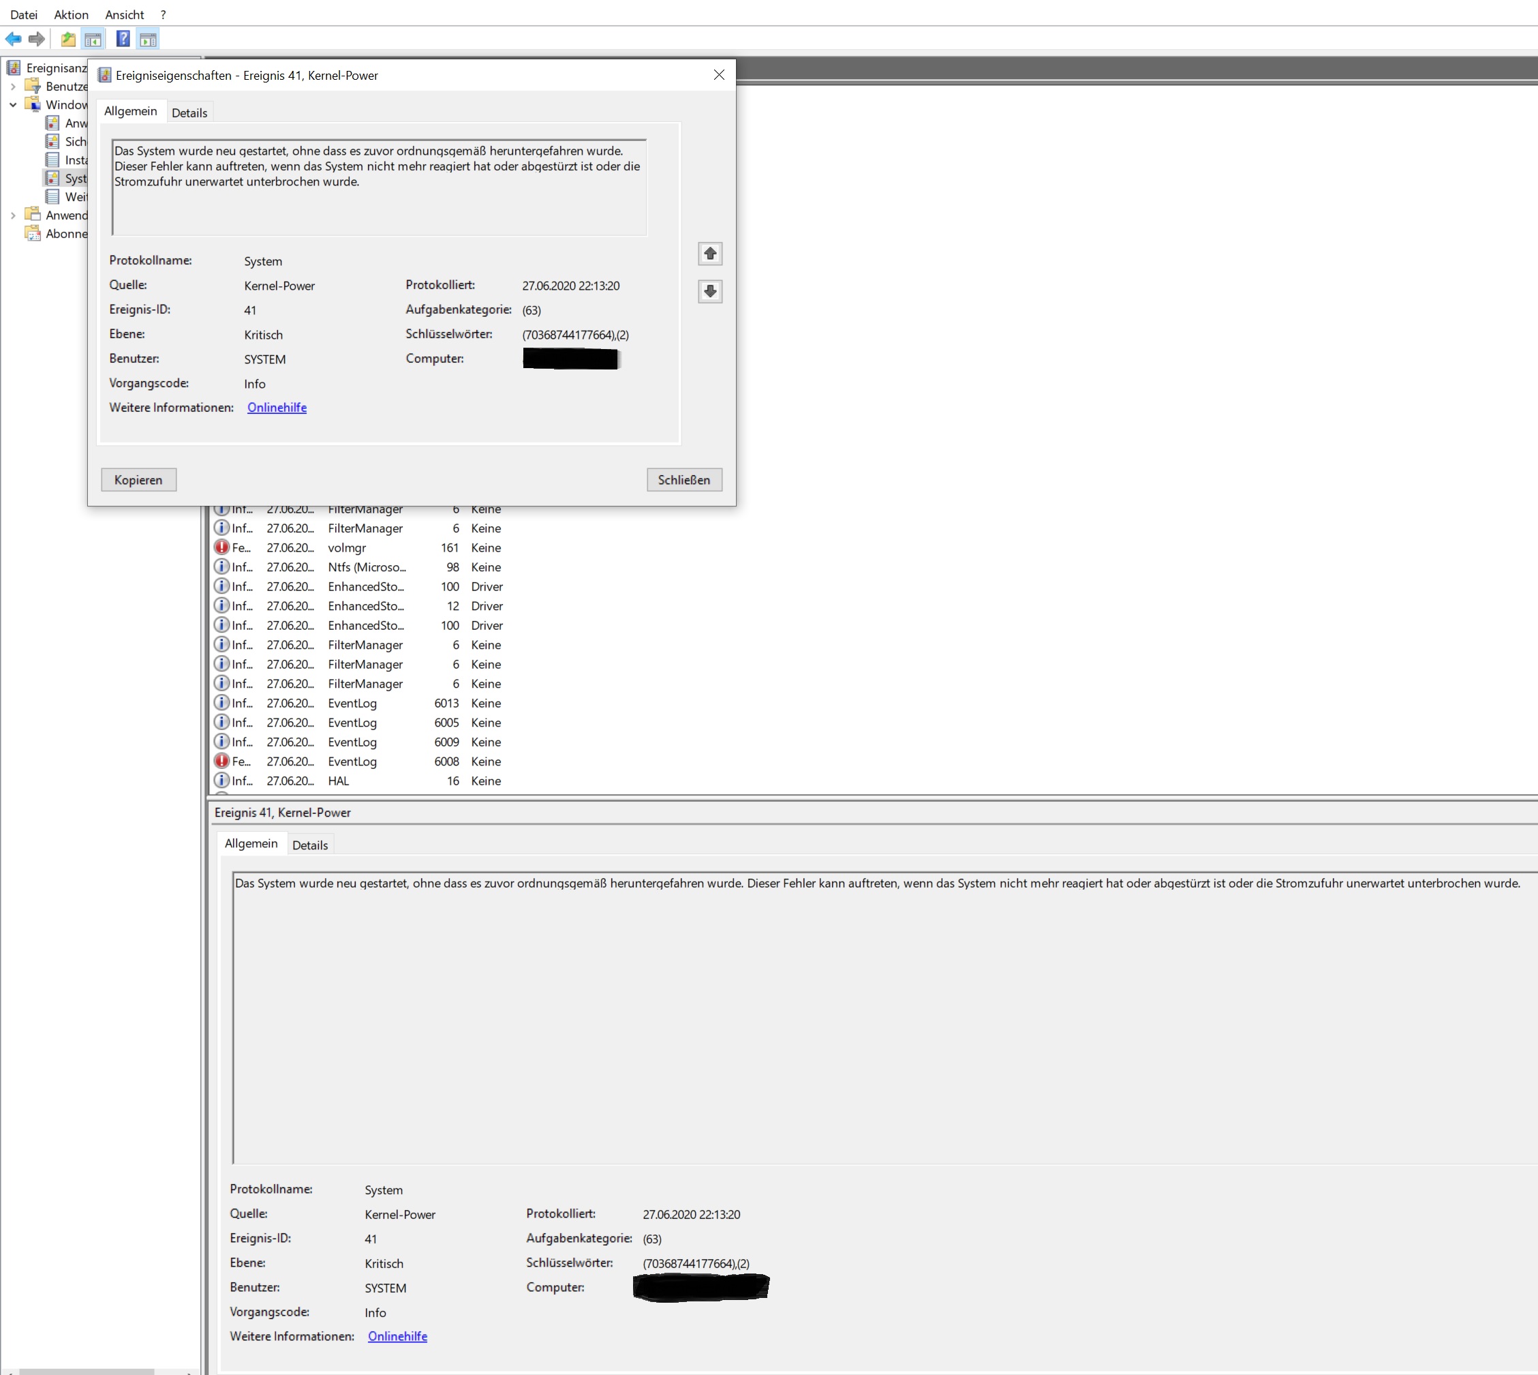1538x1375 pixels.
Task: Click the yellow folder up-one-level icon
Action: 68,40
